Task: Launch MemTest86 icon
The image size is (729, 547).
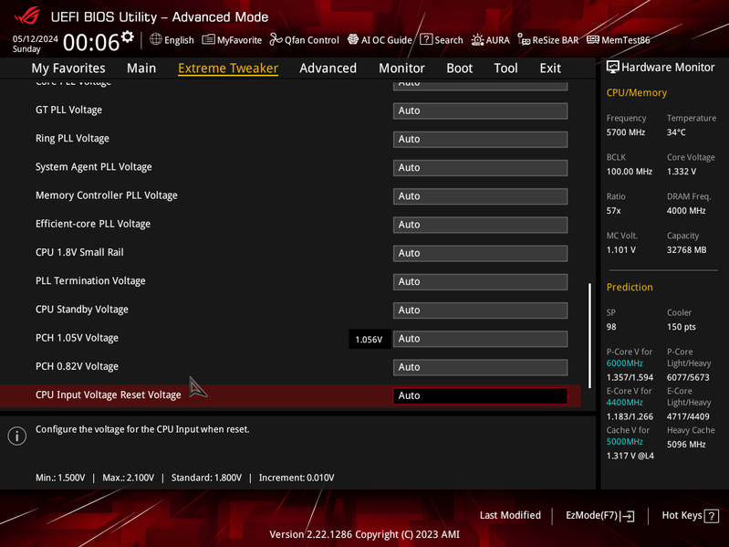Action: (x=593, y=39)
